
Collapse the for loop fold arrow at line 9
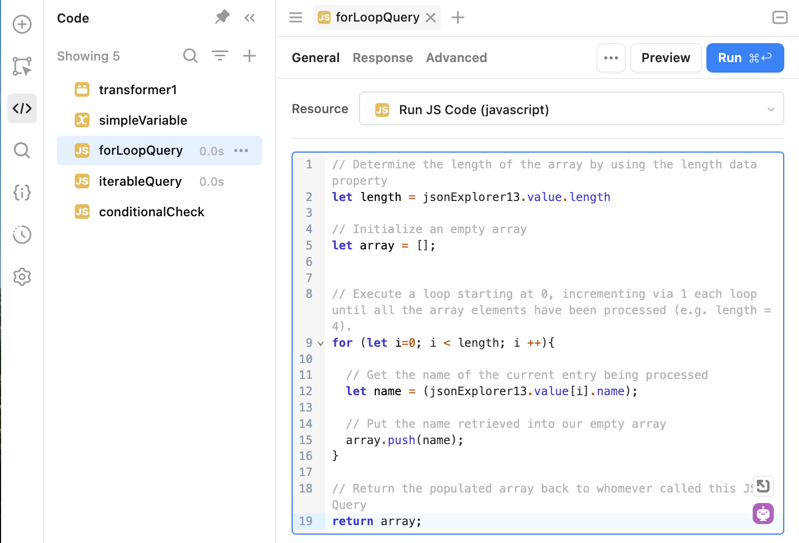coord(321,344)
